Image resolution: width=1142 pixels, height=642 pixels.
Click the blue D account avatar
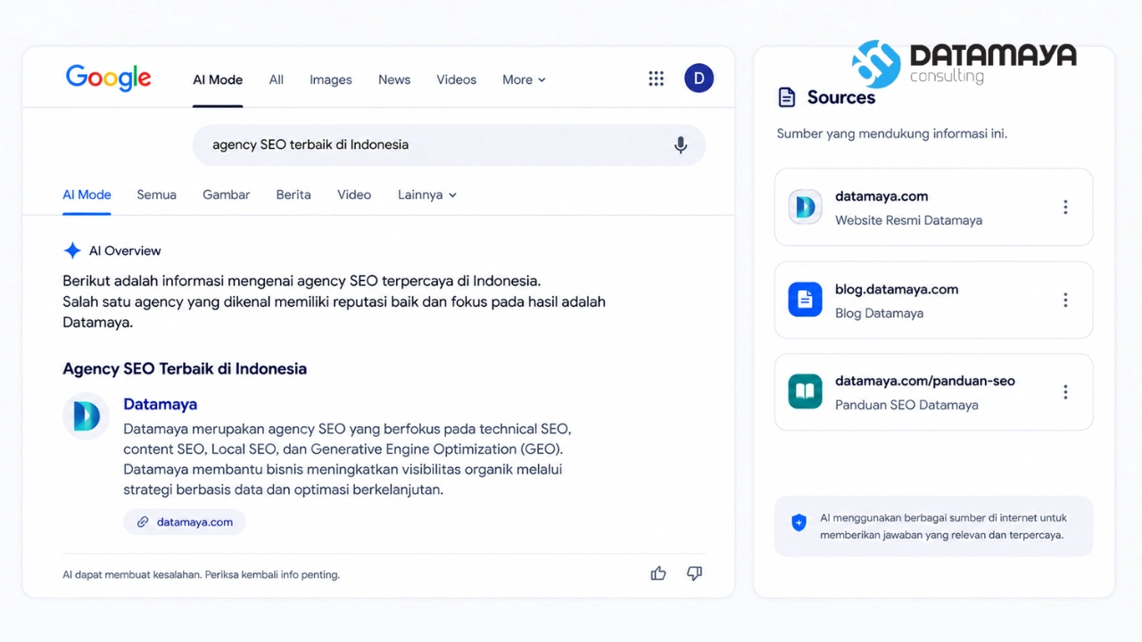point(699,78)
